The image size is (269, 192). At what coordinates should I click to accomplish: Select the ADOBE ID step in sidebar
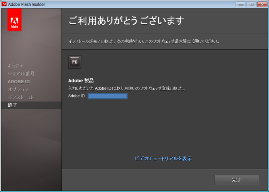tap(18, 82)
